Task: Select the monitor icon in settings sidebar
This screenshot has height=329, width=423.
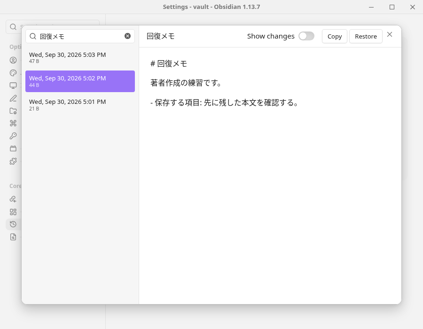Action: pos(13,86)
